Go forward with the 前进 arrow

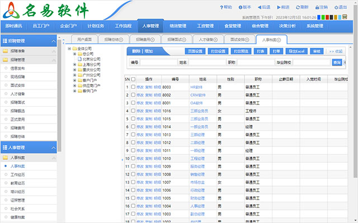pyautogui.click(x=279, y=7)
